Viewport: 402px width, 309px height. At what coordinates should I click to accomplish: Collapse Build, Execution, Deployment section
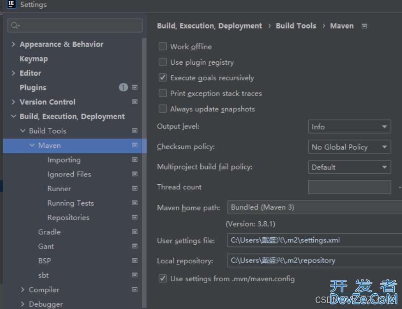pos(13,116)
